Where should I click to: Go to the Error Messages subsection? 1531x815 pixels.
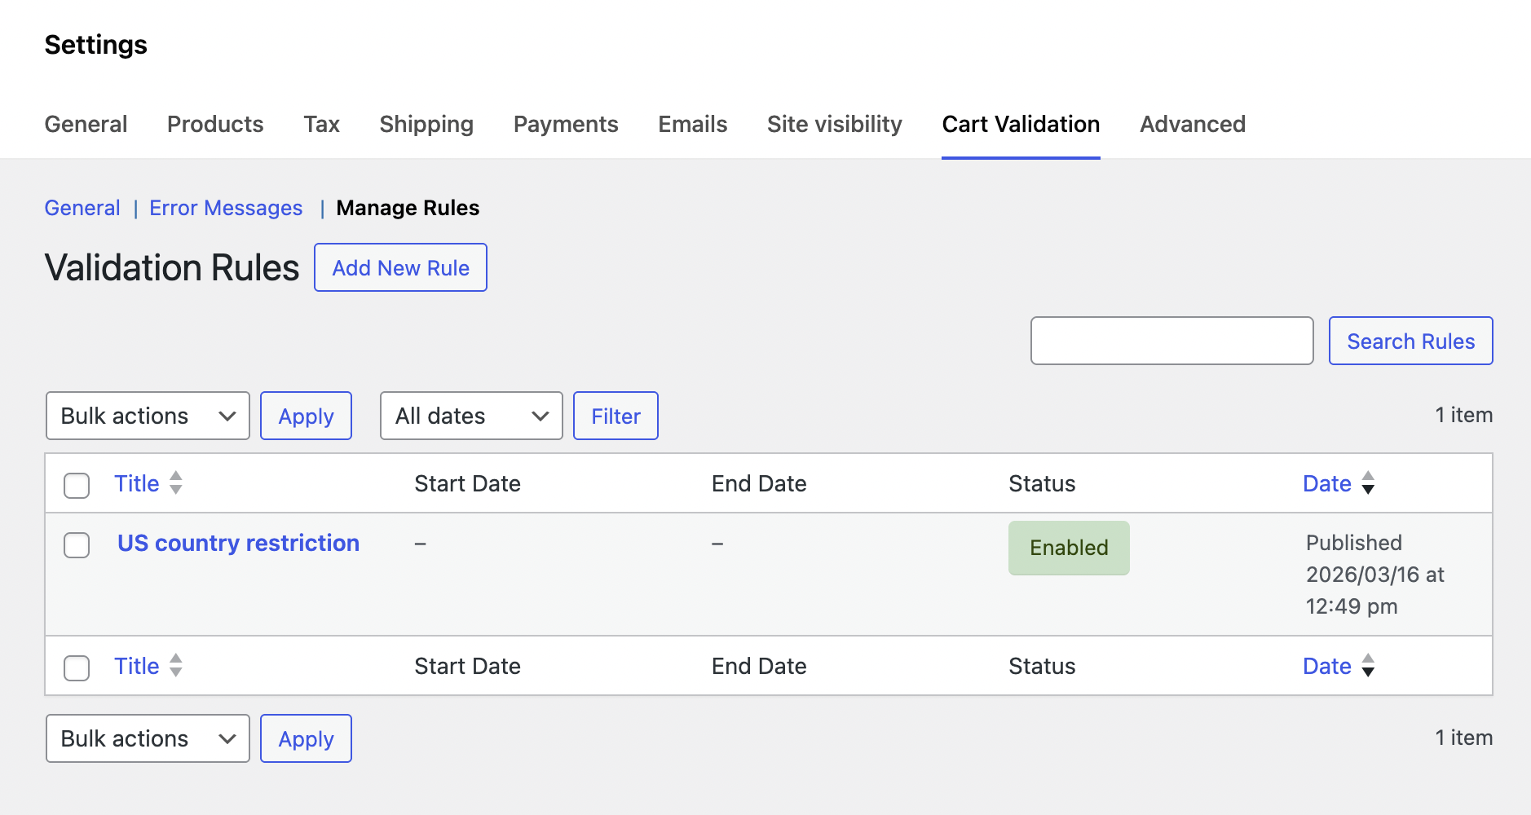point(226,208)
